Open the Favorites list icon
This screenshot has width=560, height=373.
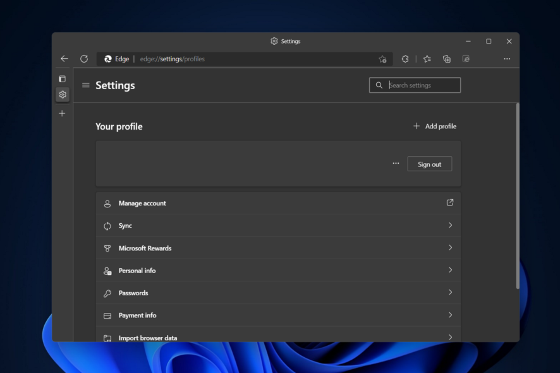click(x=427, y=59)
